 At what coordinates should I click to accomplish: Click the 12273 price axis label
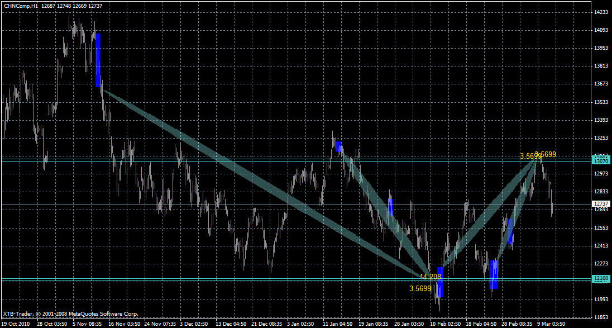601,263
